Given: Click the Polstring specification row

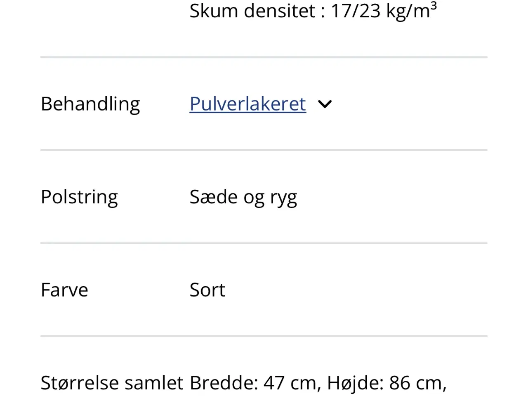Looking at the screenshot, I should 79,197.
